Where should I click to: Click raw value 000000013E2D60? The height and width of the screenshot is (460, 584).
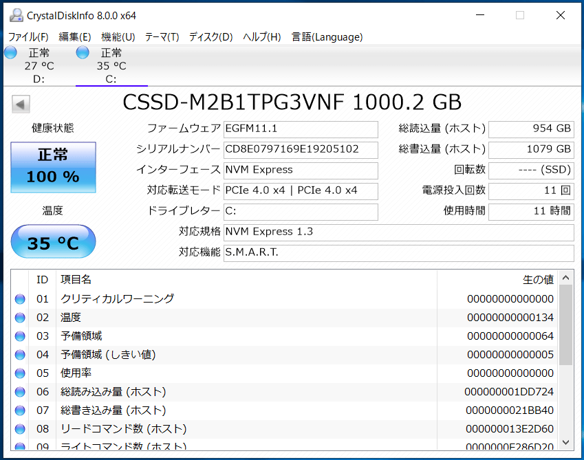point(510,429)
